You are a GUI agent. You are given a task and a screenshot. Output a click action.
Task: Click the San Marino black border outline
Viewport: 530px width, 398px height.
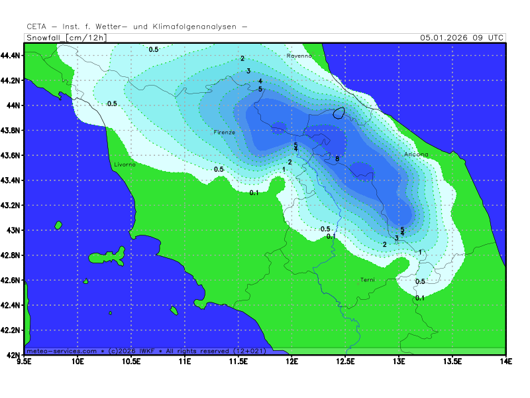click(x=339, y=113)
